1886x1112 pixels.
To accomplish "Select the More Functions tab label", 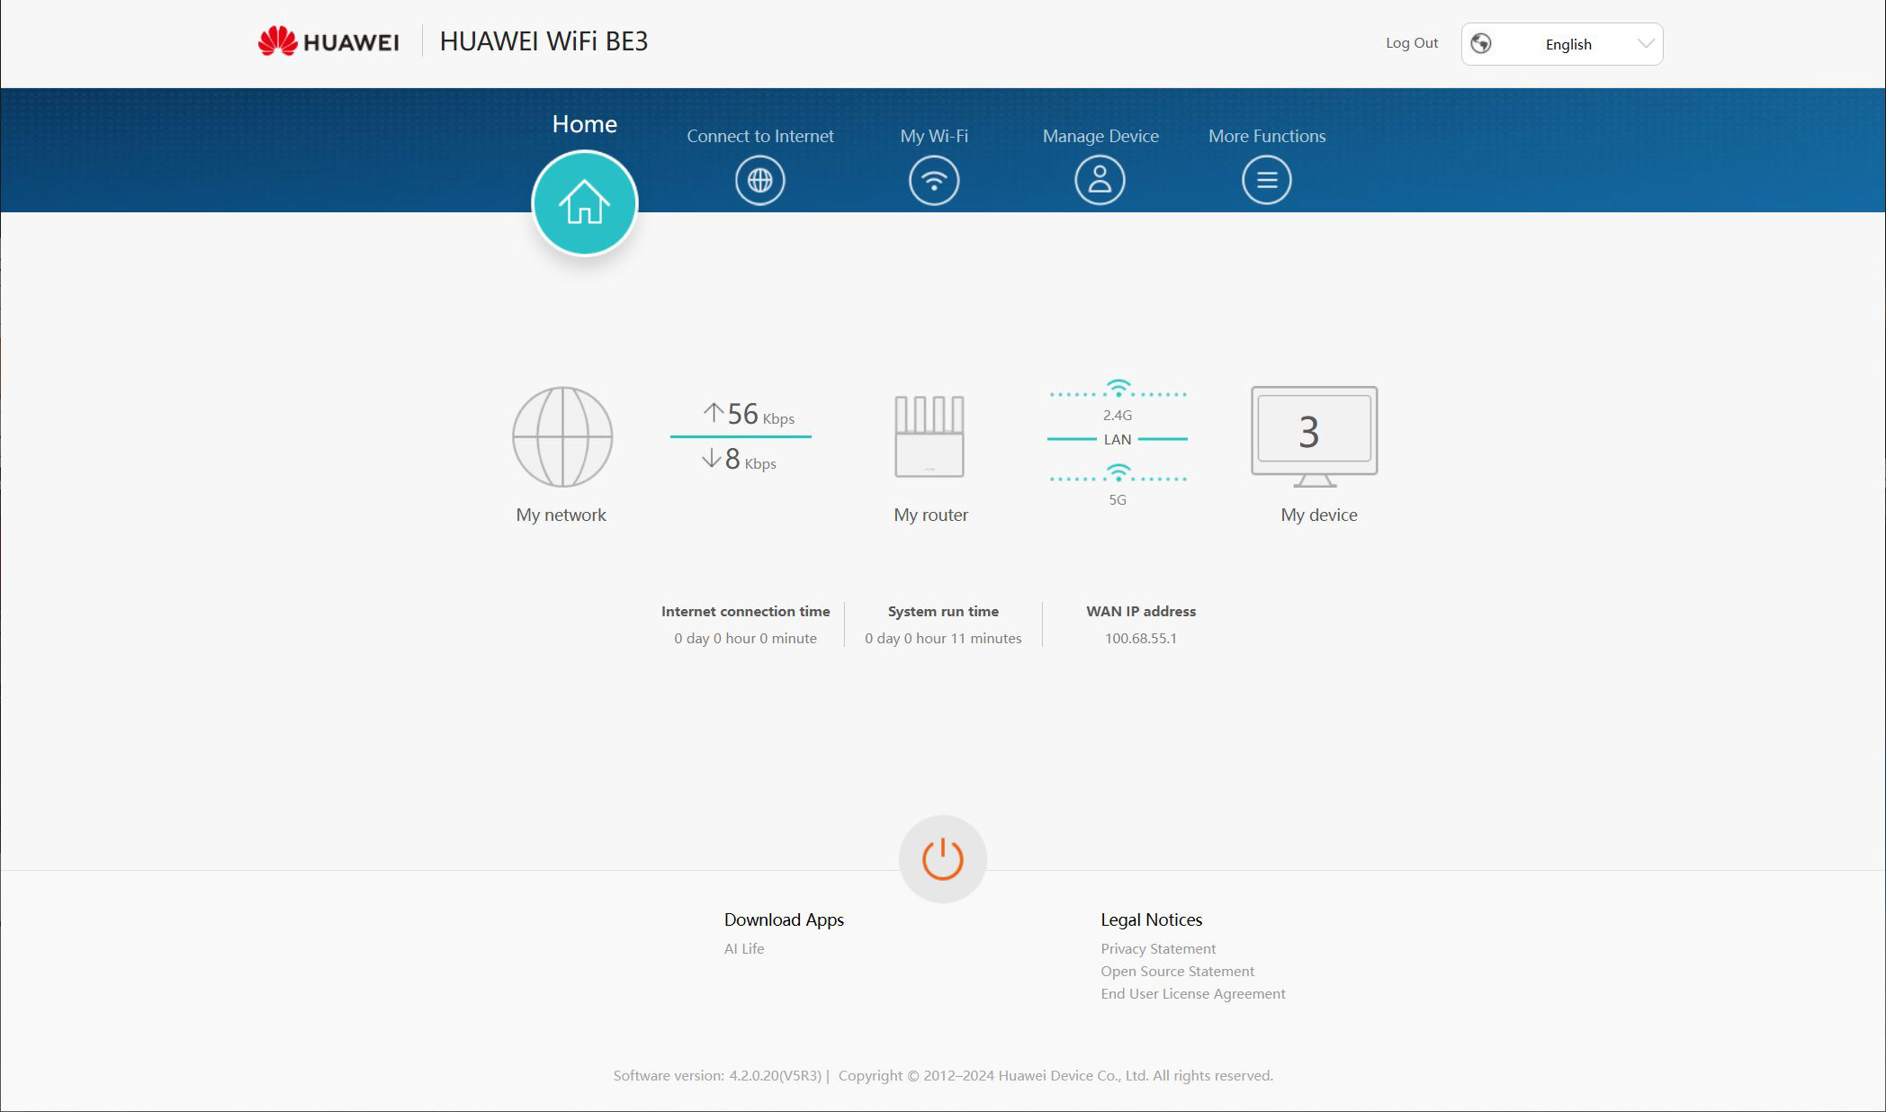I will click(1267, 136).
